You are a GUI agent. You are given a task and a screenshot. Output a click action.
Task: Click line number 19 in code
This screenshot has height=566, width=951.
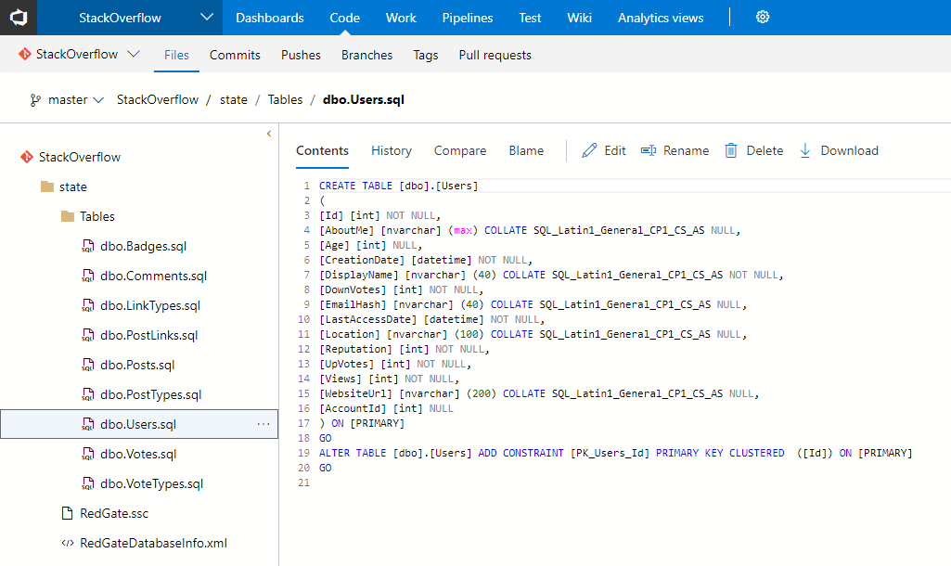[x=304, y=453]
